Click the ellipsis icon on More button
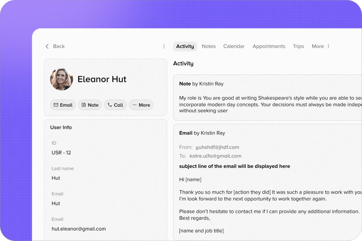Image resolution: width=362 pixels, height=241 pixels. coord(134,105)
